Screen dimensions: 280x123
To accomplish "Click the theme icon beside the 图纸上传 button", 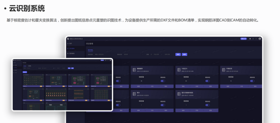I will pos(250,39).
